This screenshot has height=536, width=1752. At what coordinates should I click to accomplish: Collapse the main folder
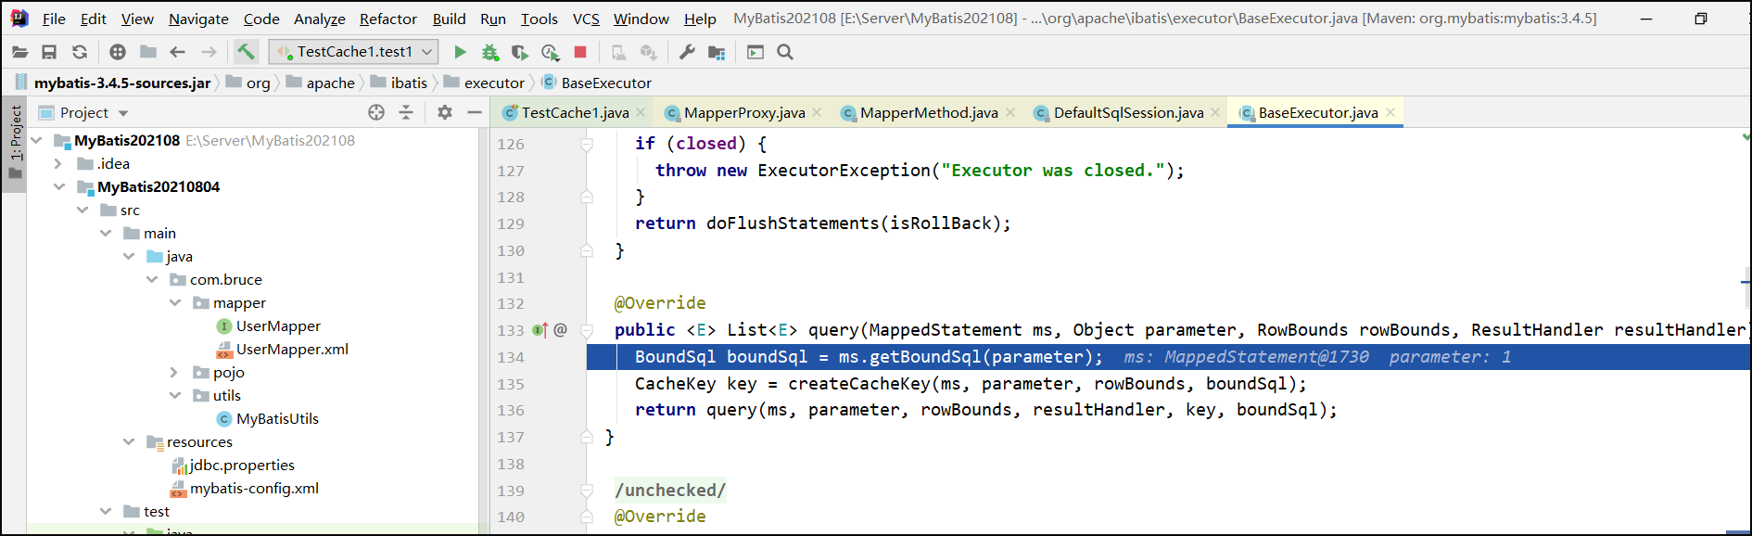pyautogui.click(x=106, y=234)
